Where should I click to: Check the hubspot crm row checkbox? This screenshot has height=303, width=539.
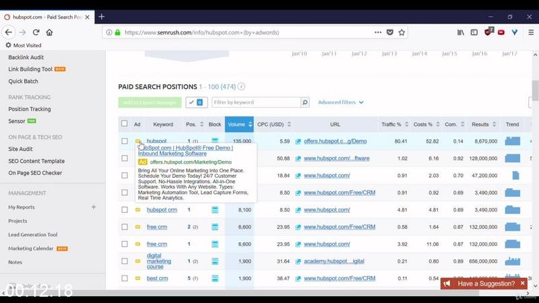[125, 209]
